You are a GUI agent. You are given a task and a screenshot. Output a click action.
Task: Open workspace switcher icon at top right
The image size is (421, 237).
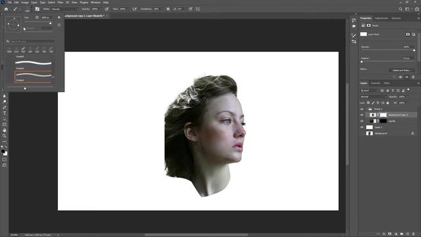tap(407, 9)
